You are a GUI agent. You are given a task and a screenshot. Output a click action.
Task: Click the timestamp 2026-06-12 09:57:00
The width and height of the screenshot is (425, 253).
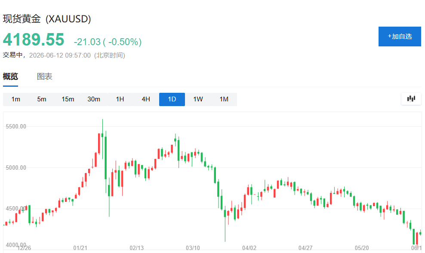point(60,55)
